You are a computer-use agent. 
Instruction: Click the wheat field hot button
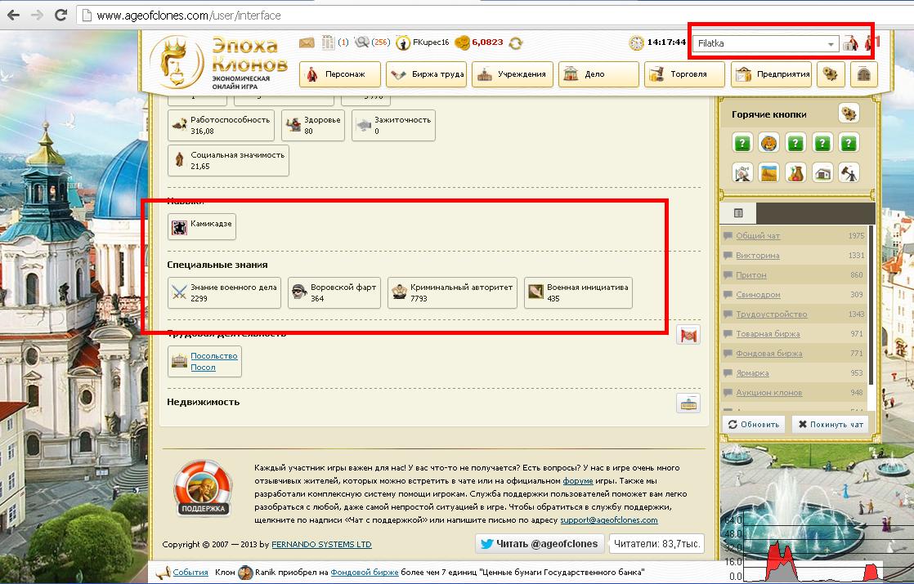(x=768, y=173)
